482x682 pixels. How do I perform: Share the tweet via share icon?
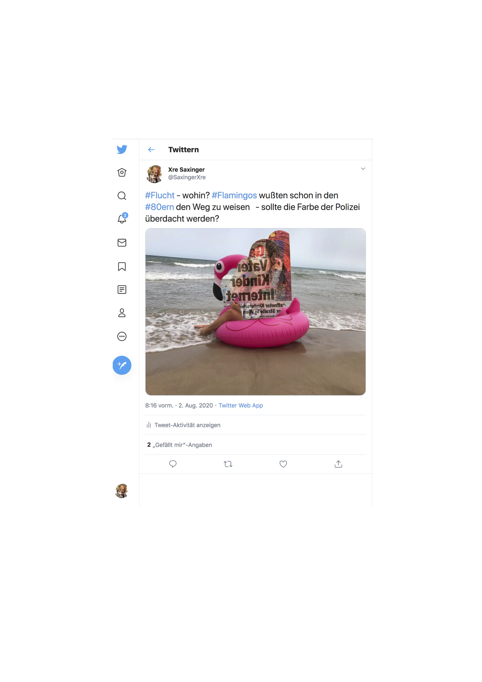point(338,464)
